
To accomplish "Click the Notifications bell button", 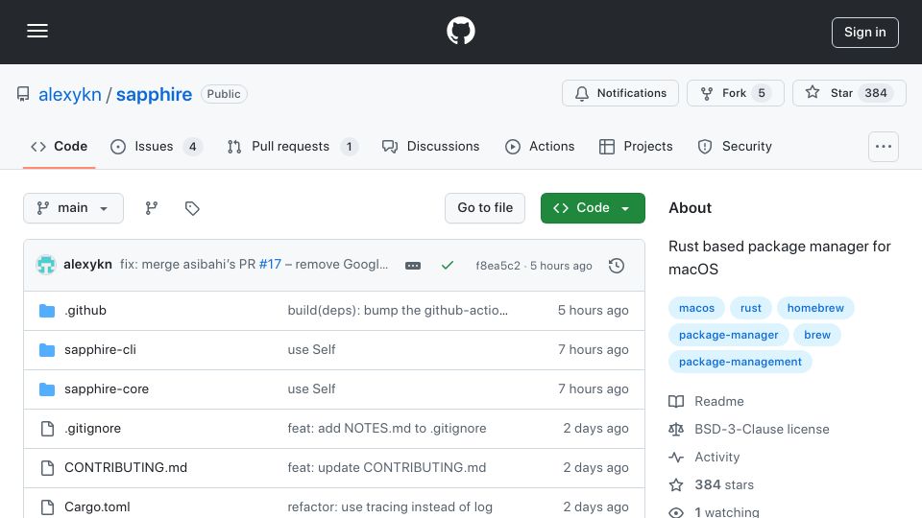I will tap(620, 93).
